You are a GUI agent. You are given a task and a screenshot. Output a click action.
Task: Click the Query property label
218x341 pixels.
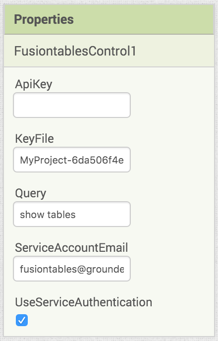click(x=30, y=193)
